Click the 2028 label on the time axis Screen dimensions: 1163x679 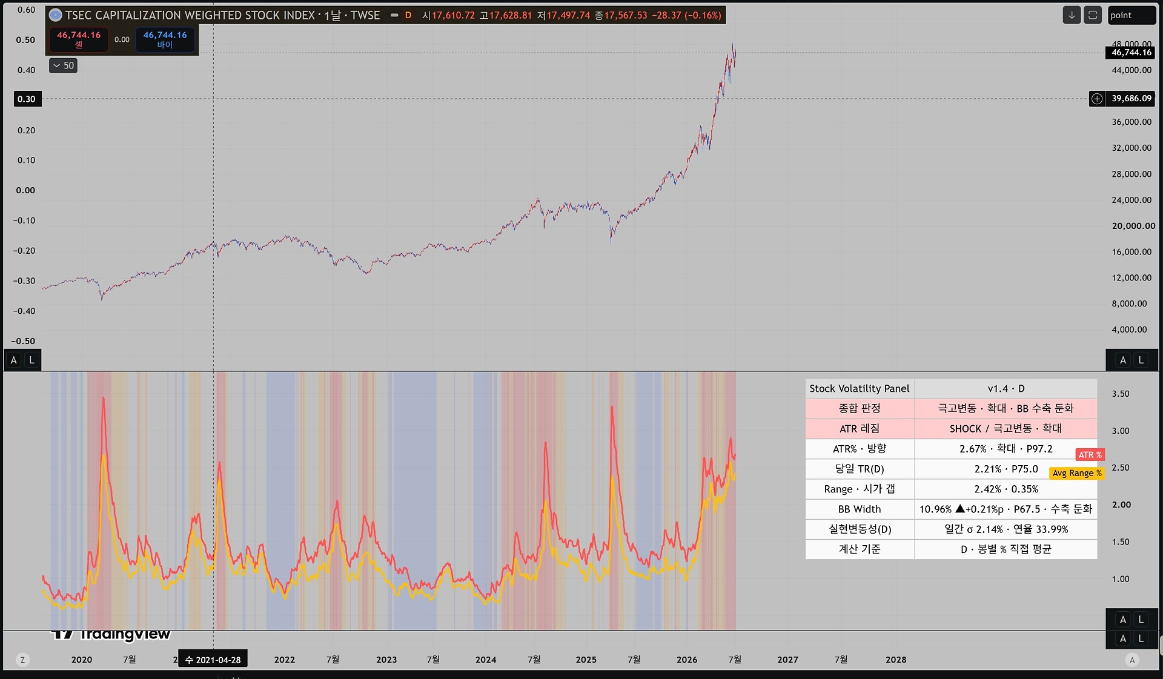[x=896, y=660]
